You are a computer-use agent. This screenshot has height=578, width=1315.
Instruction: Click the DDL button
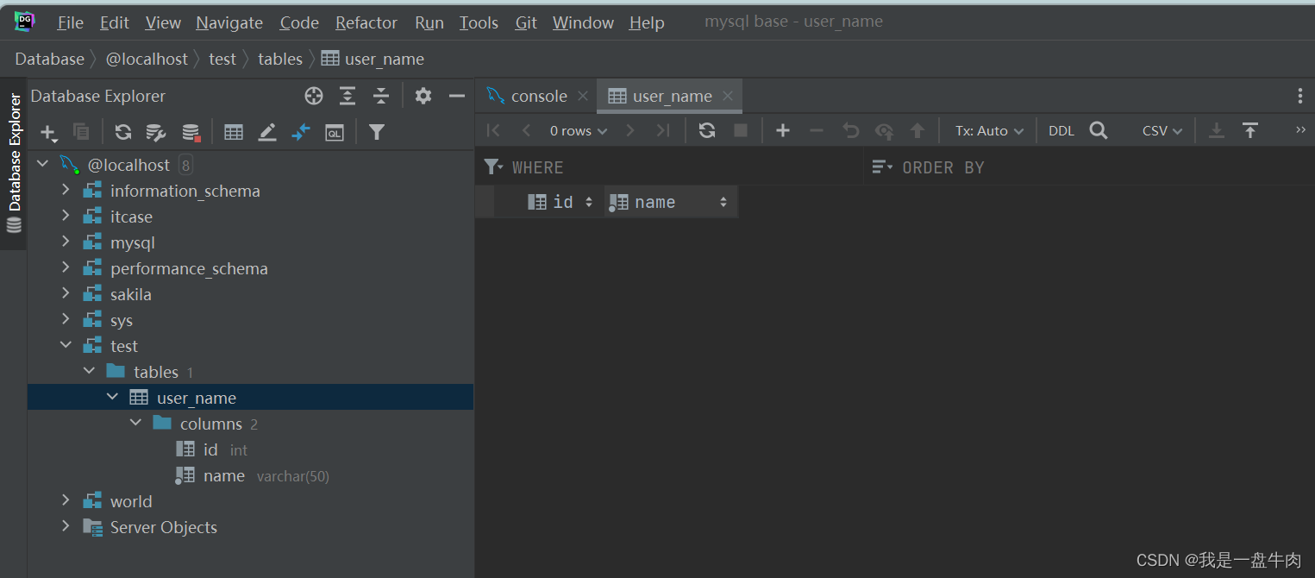1061,131
